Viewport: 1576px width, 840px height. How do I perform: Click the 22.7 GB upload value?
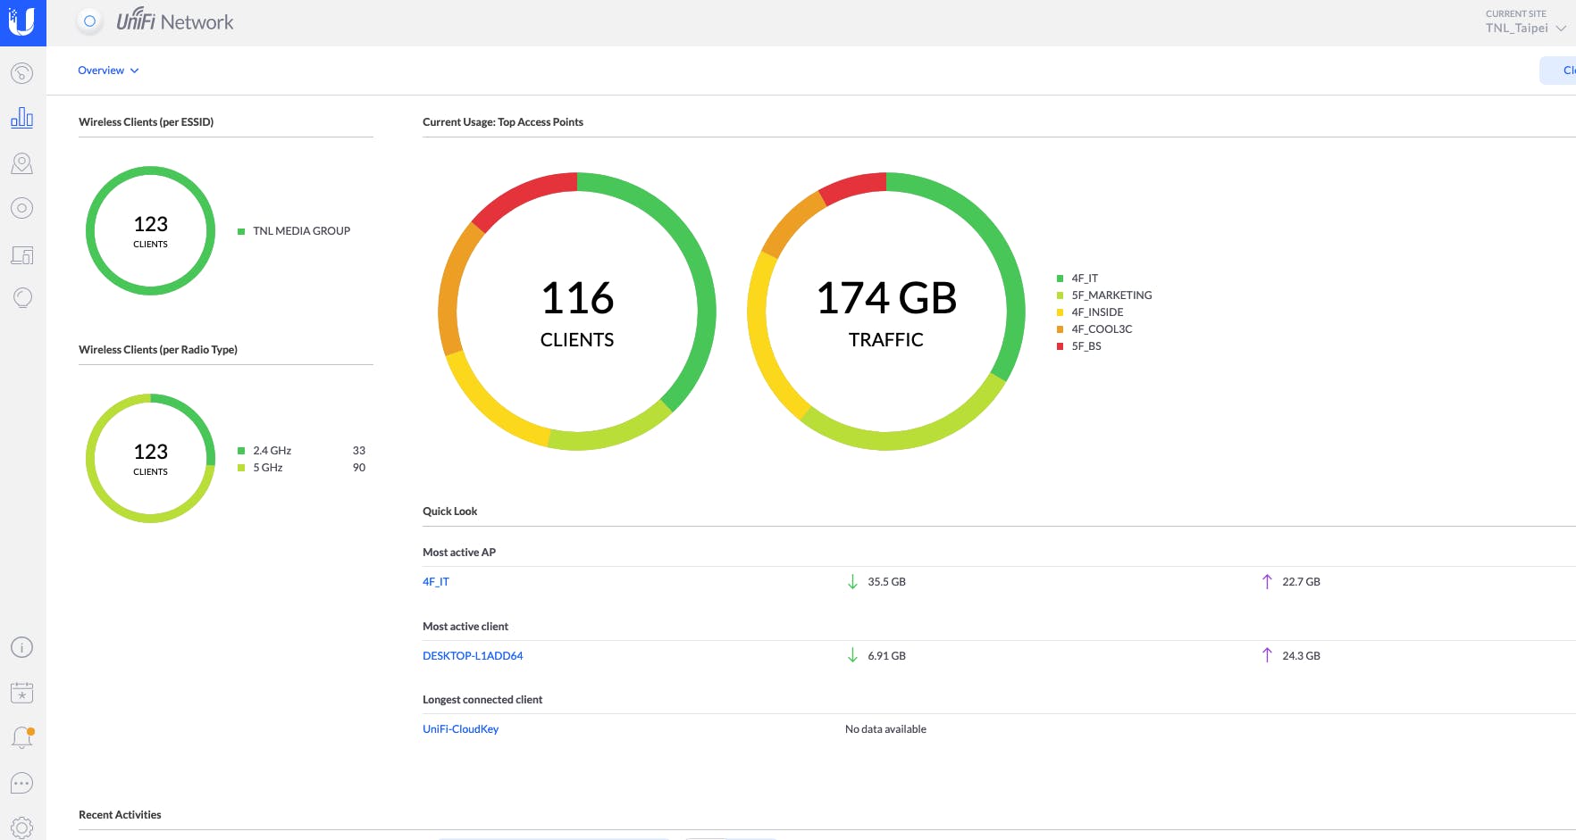(x=1301, y=582)
